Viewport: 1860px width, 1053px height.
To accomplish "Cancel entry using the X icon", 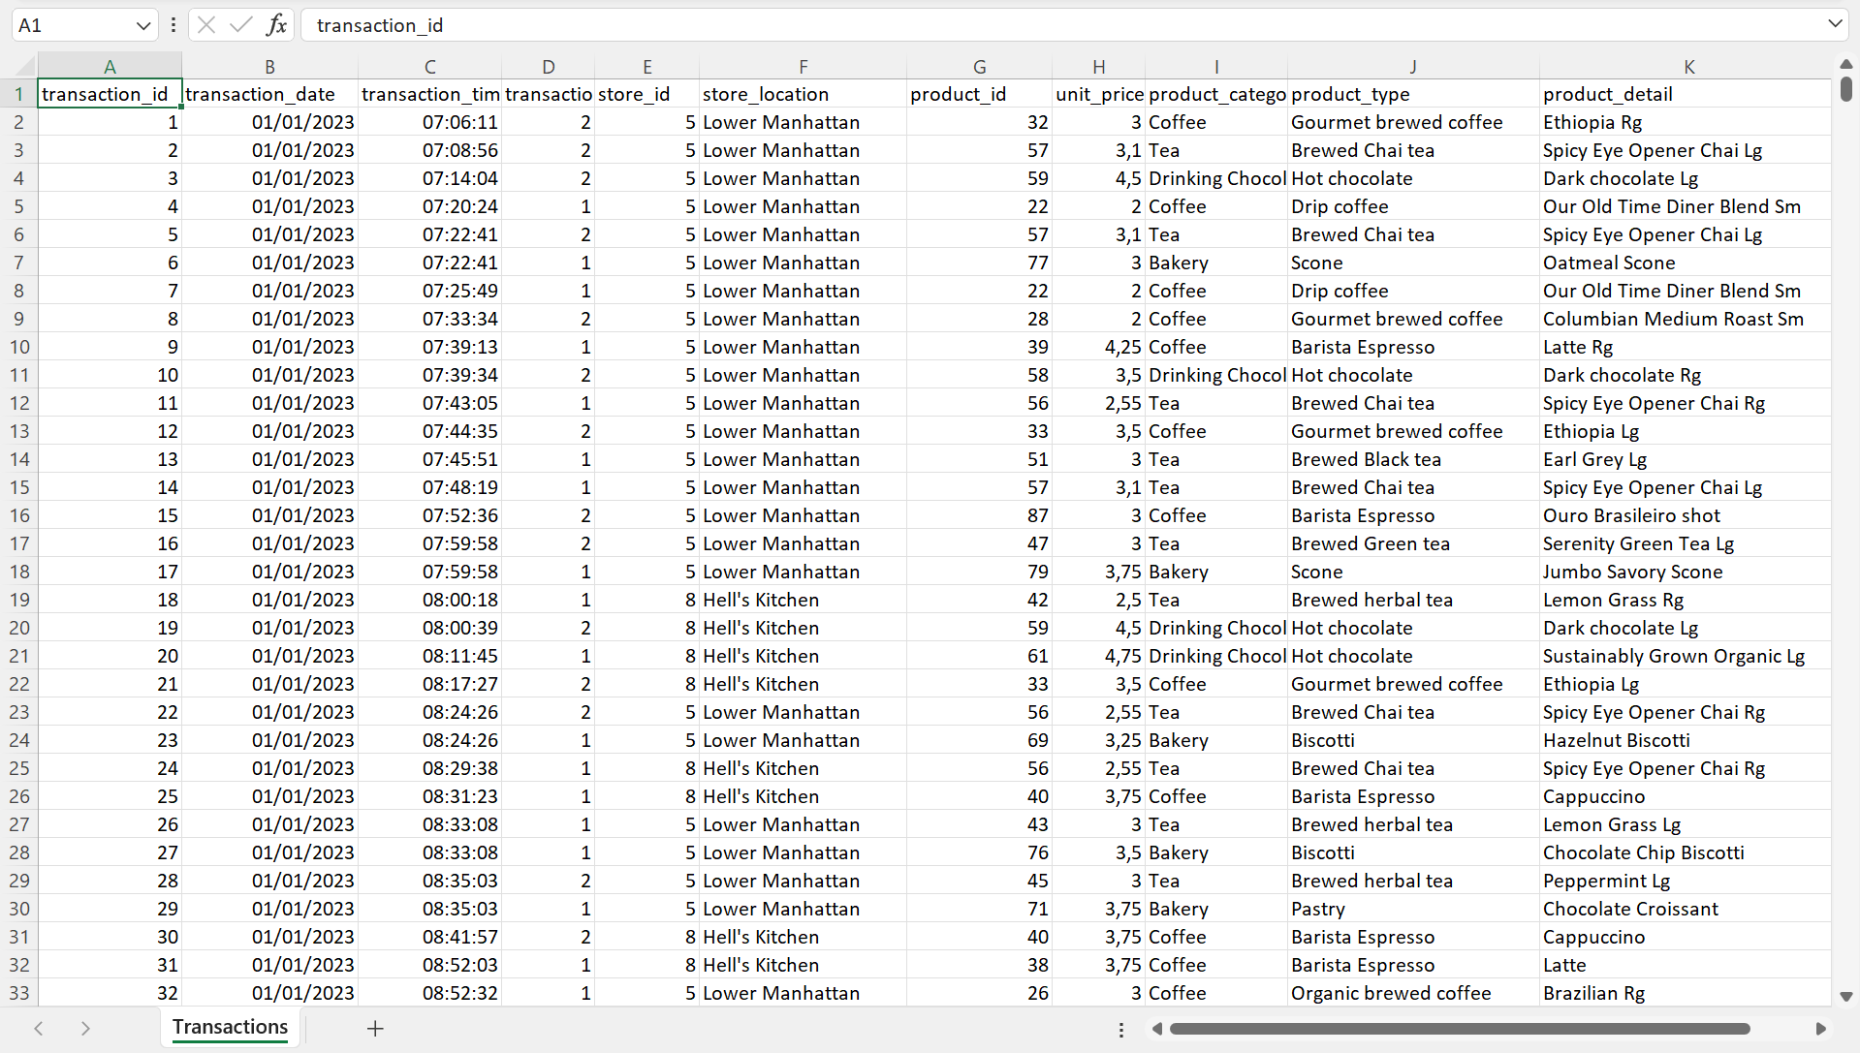I will (205, 24).
